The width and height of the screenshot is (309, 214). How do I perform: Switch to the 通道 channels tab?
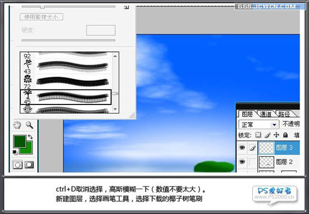click(x=266, y=114)
